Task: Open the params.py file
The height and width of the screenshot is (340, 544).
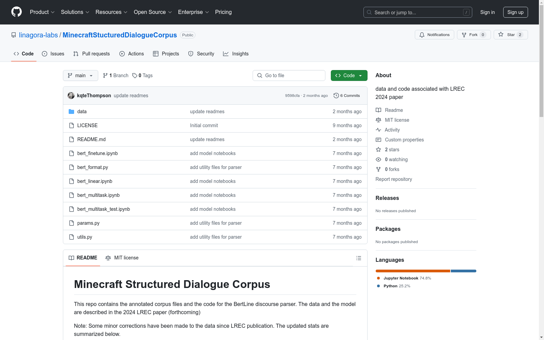Action: click(88, 223)
